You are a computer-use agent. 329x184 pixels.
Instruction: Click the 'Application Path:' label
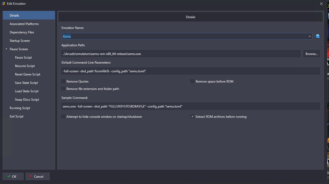point(73,45)
